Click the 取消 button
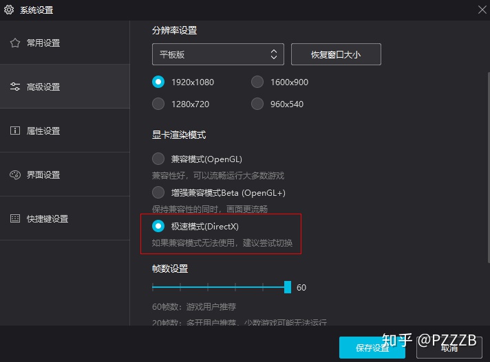Screen dimensions: 490x362 coord(449,348)
